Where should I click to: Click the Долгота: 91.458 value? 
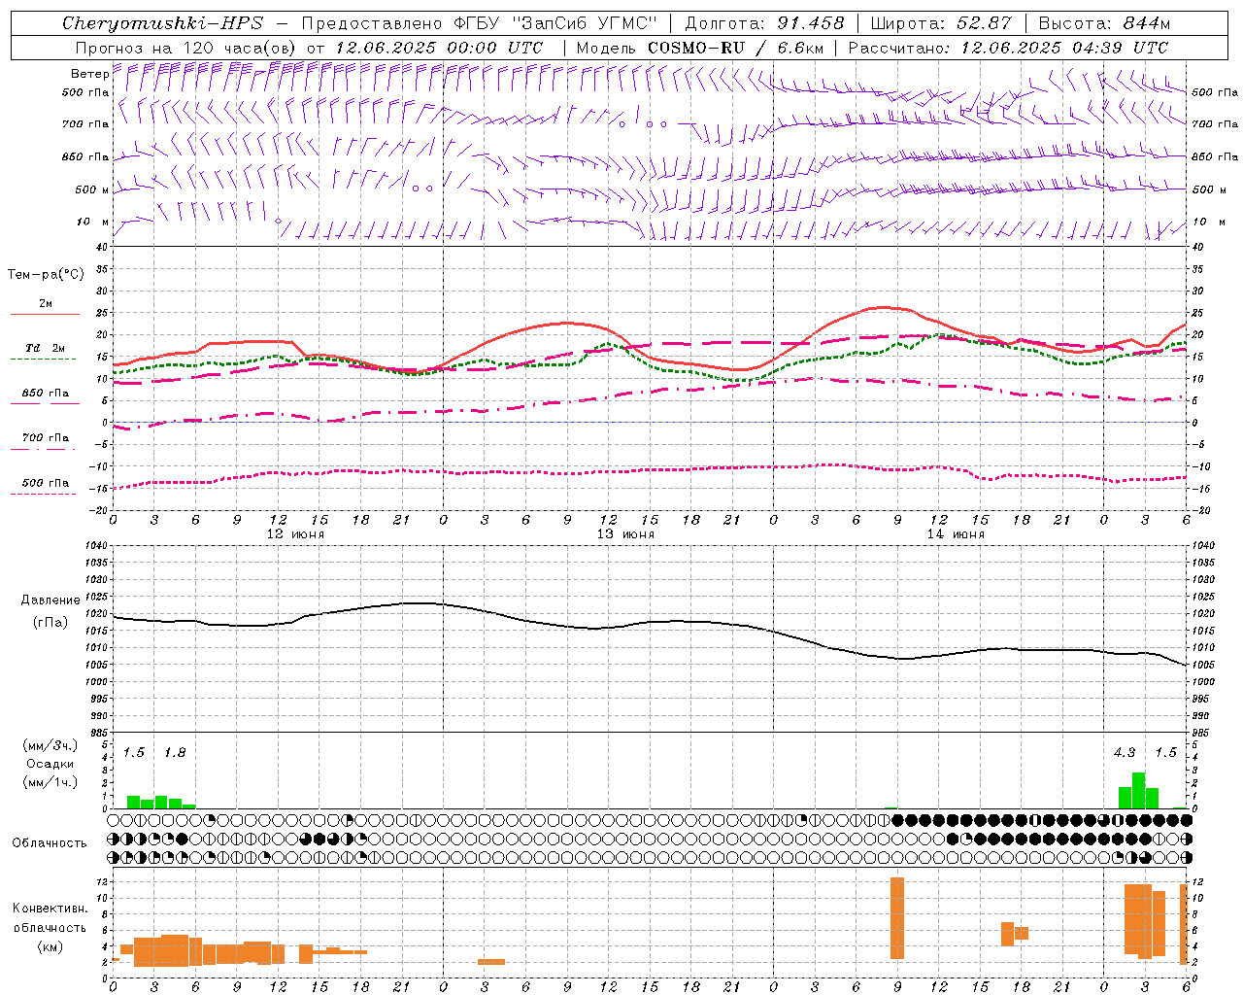click(x=764, y=23)
